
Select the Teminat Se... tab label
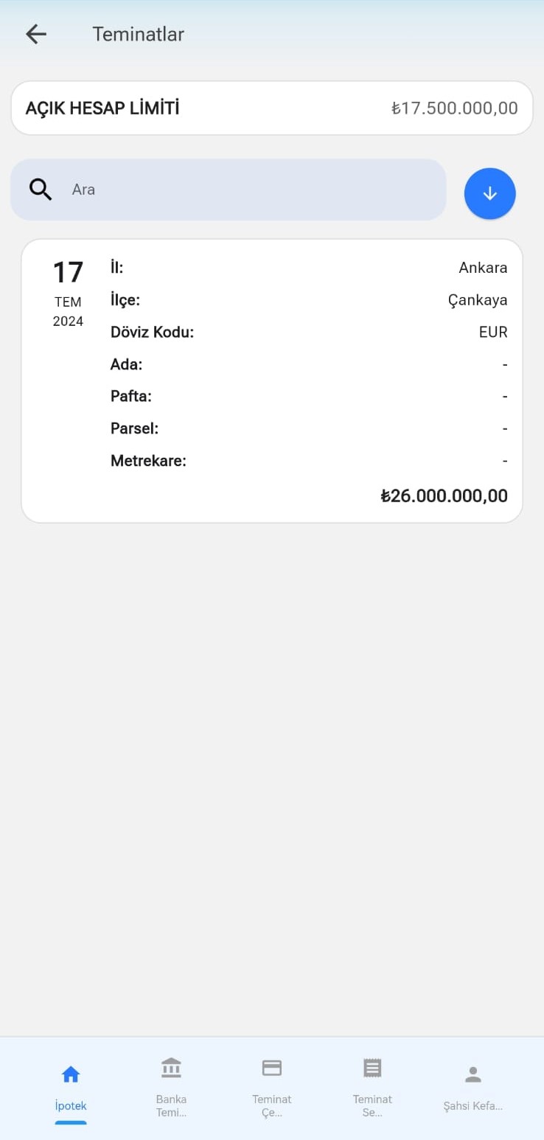click(x=373, y=1106)
